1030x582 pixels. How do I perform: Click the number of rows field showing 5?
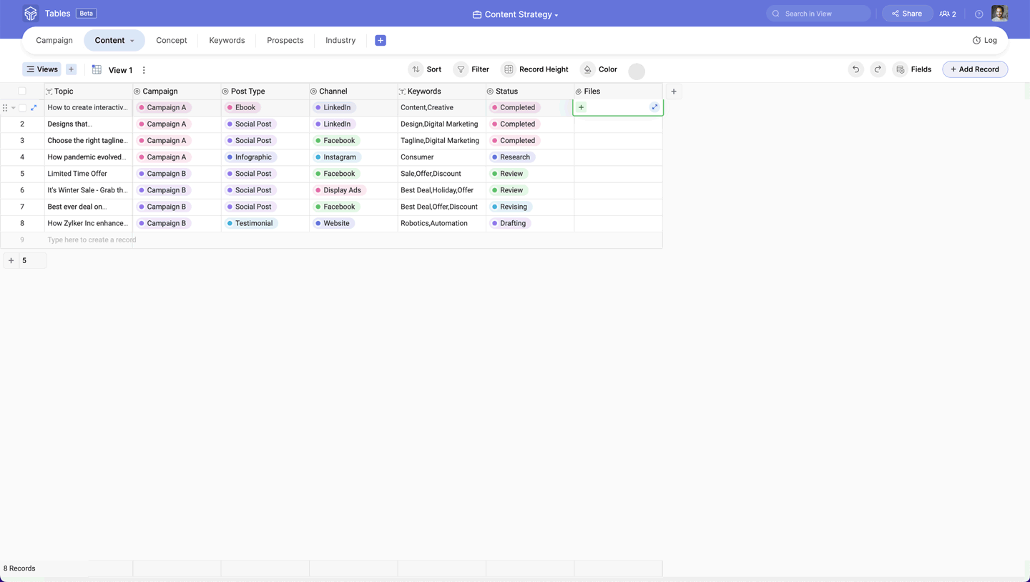32,261
